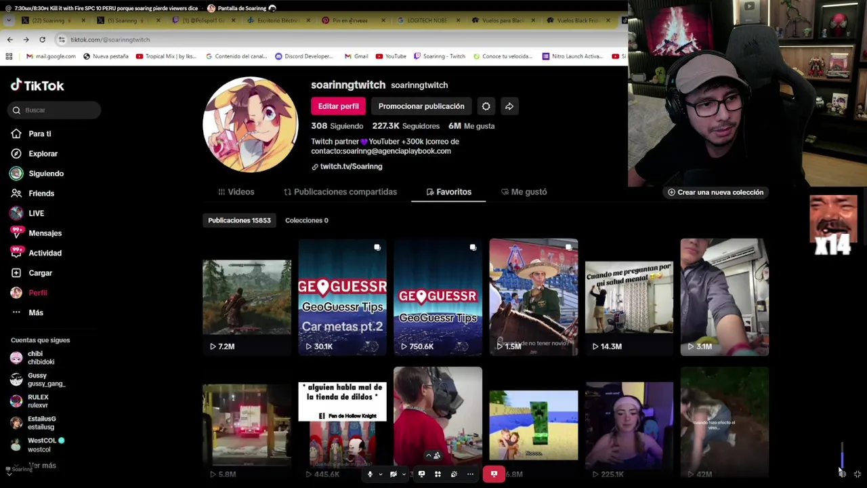Click the tiktok.com address bar
867x488 pixels.
pyautogui.click(x=339, y=39)
